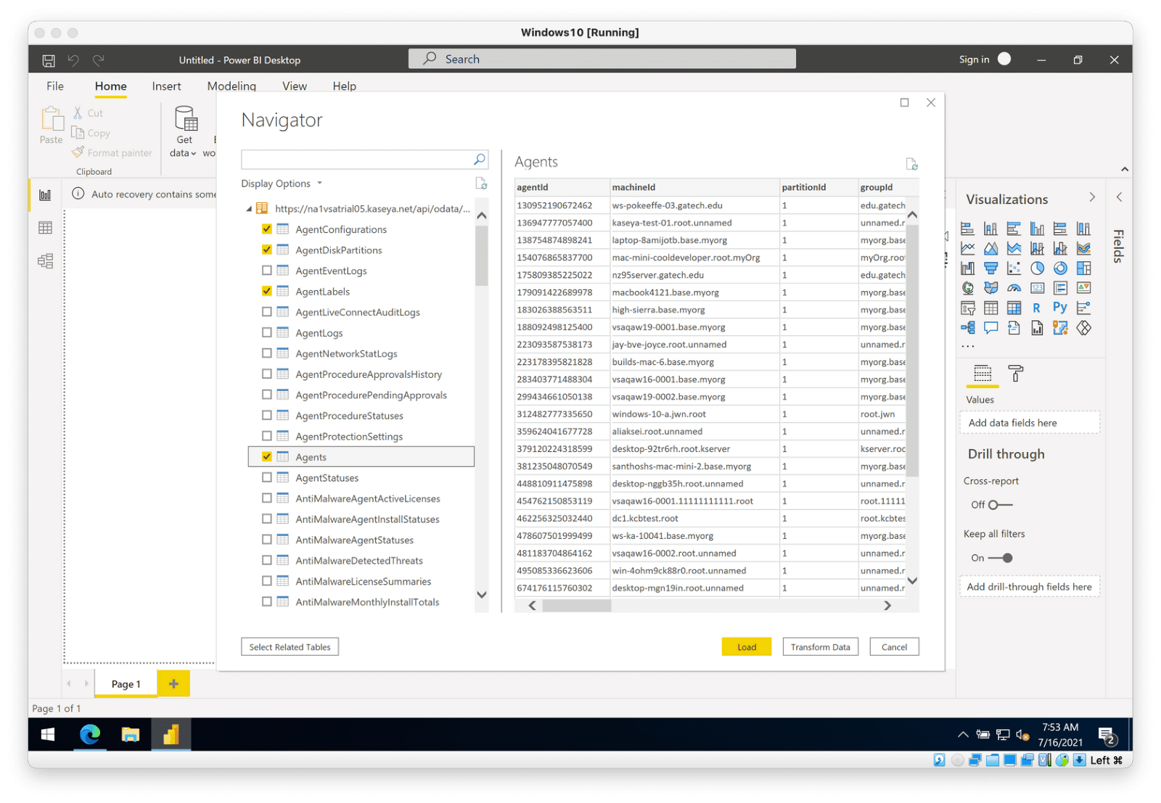1161x803 pixels.
Task: Select the stacked bar chart visualization
Action: 967,228
